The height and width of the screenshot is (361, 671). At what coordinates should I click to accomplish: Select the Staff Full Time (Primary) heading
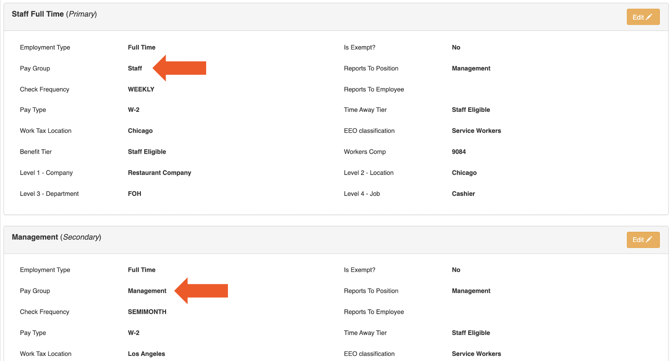click(54, 14)
